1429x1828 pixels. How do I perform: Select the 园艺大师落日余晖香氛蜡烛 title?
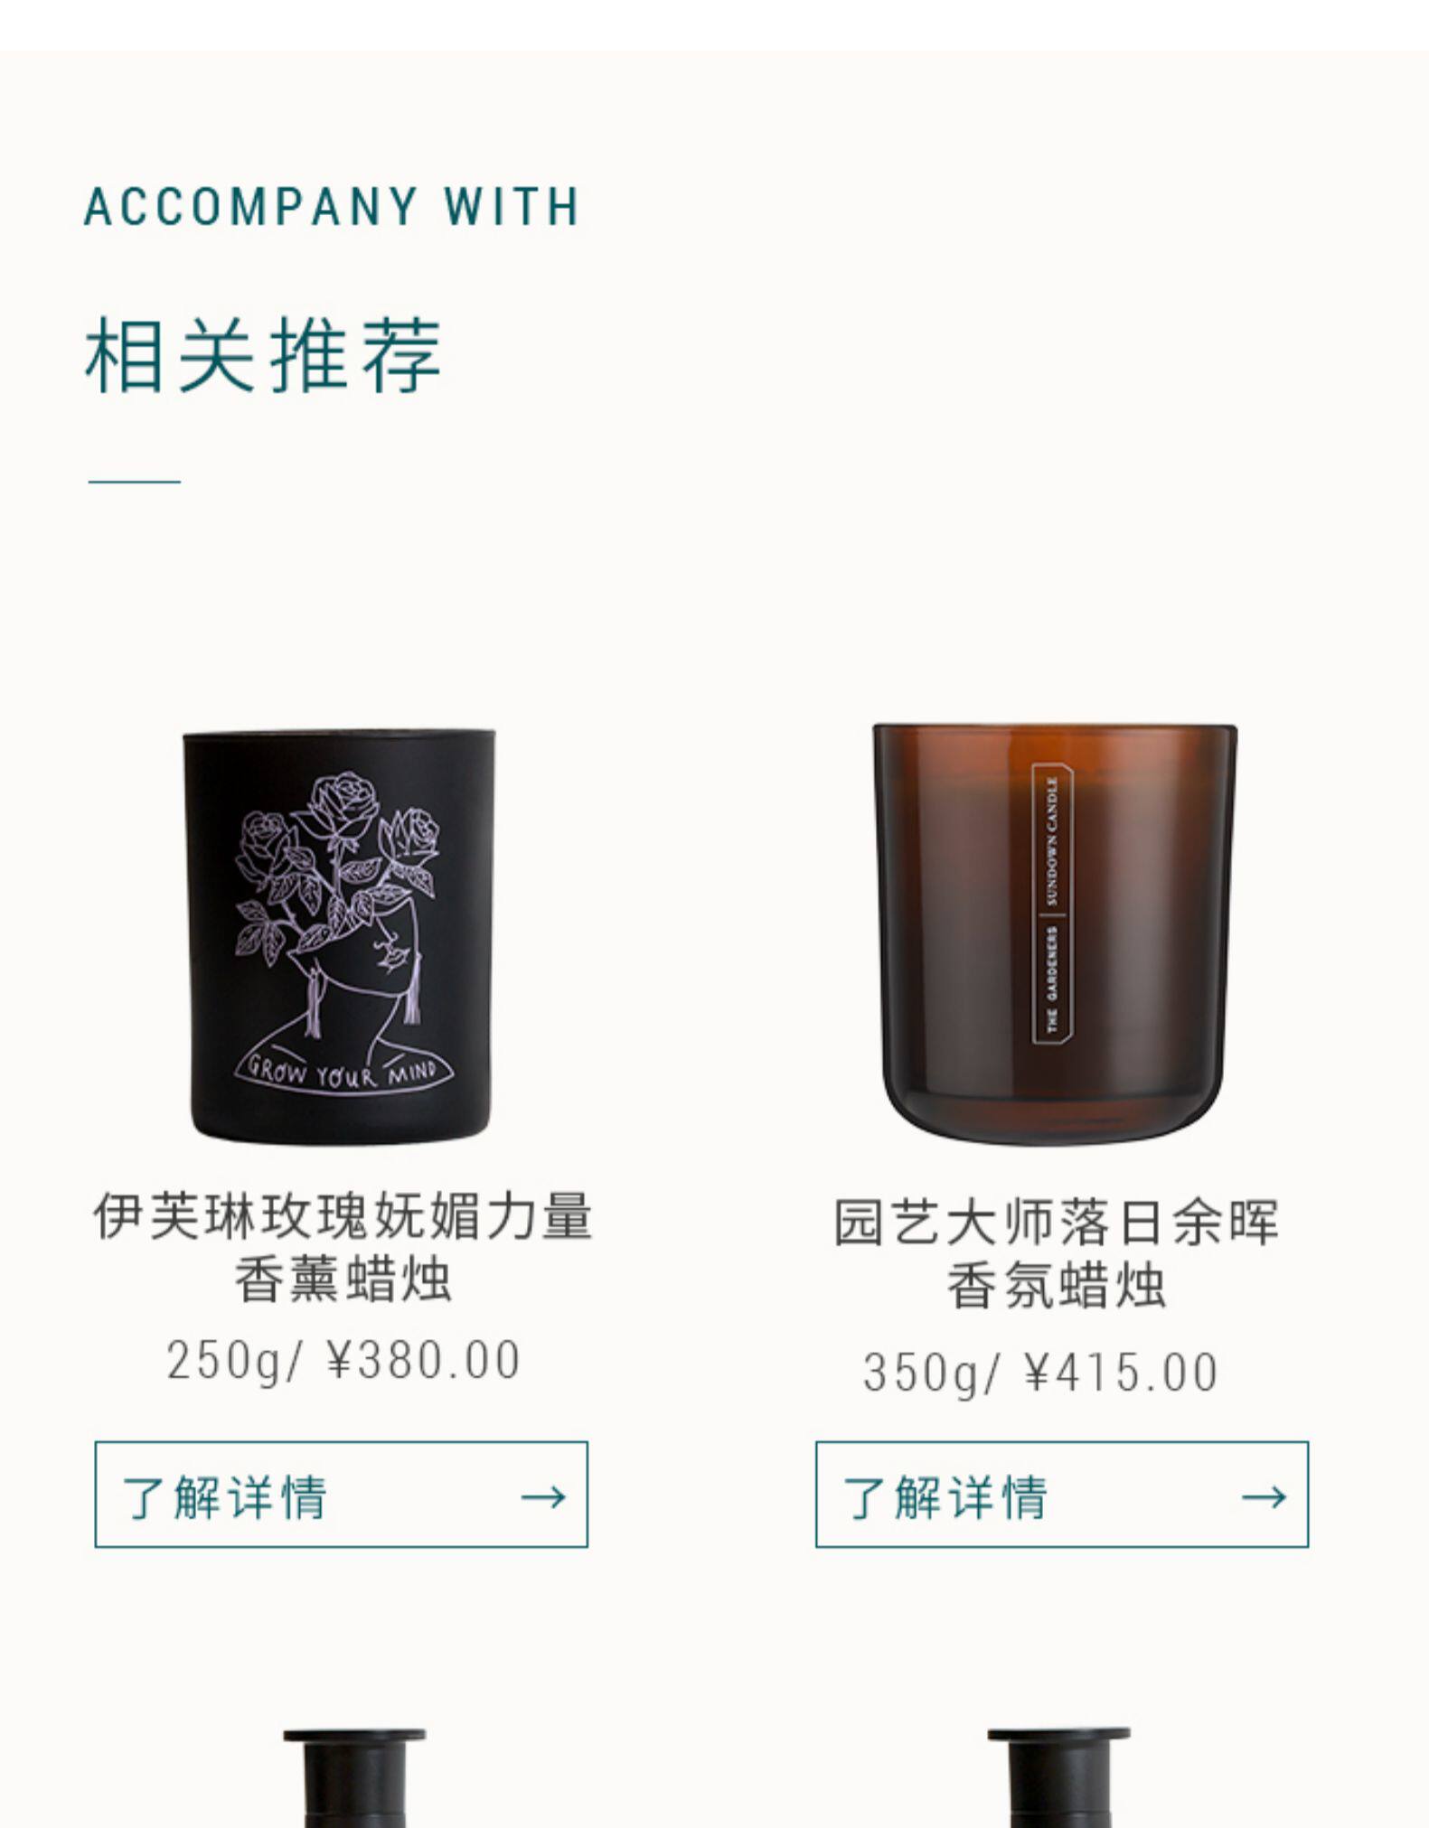coord(1056,1253)
